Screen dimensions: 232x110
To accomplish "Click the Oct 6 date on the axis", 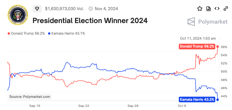I will pyautogui.click(x=182, y=106).
